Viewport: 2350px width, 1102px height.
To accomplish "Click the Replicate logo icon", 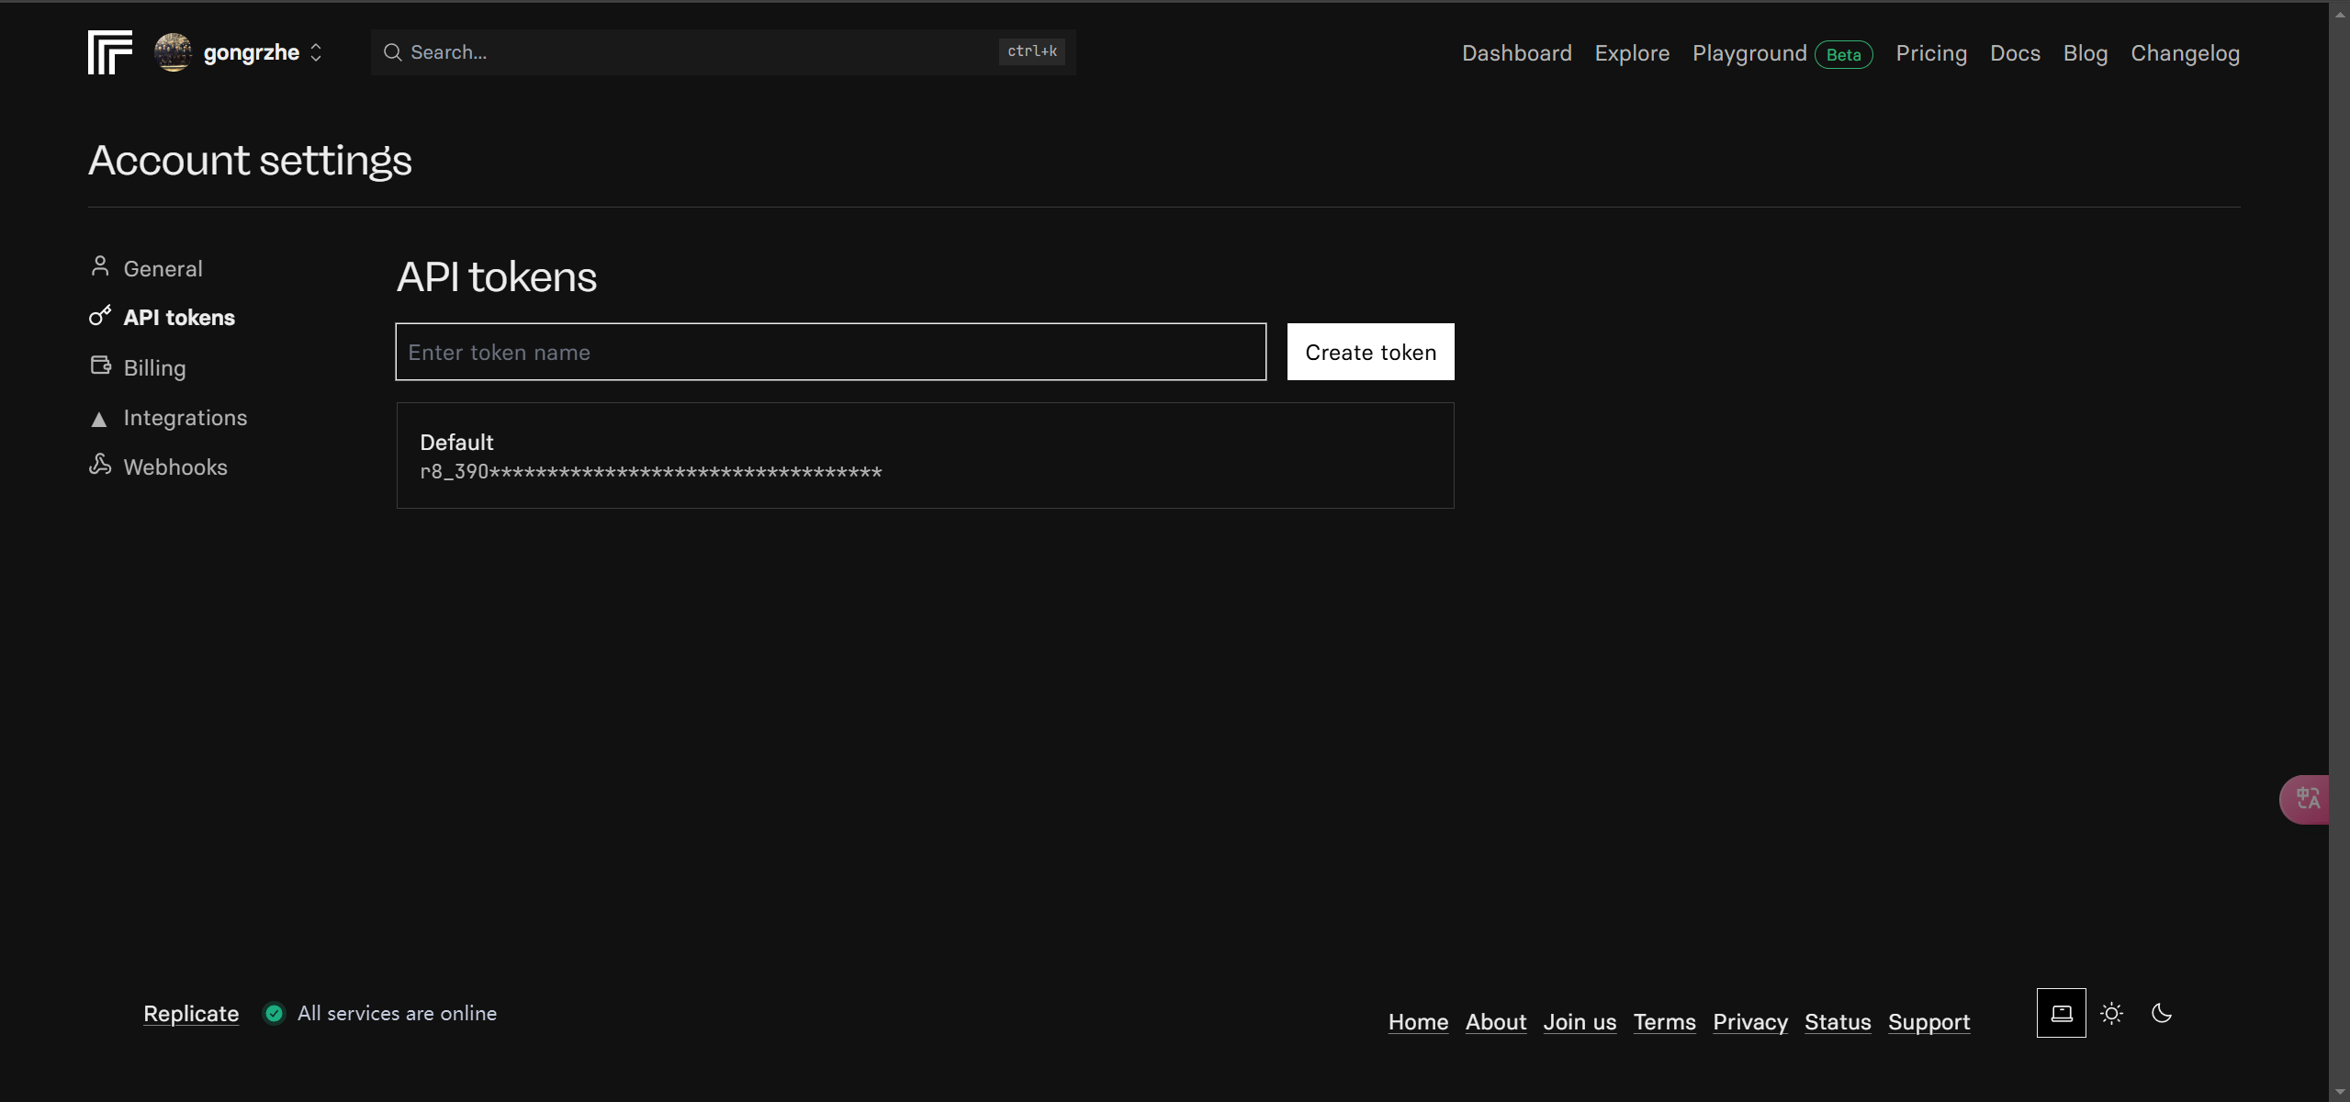I will 109,52.
